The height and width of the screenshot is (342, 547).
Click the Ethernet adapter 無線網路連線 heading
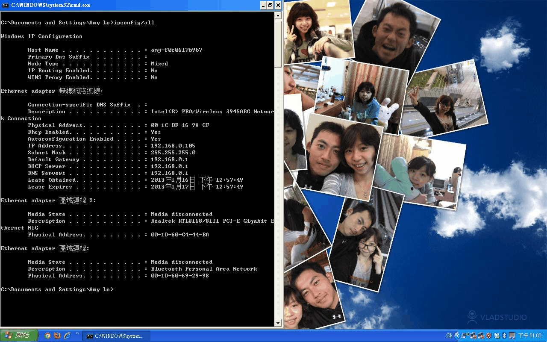tap(52, 91)
